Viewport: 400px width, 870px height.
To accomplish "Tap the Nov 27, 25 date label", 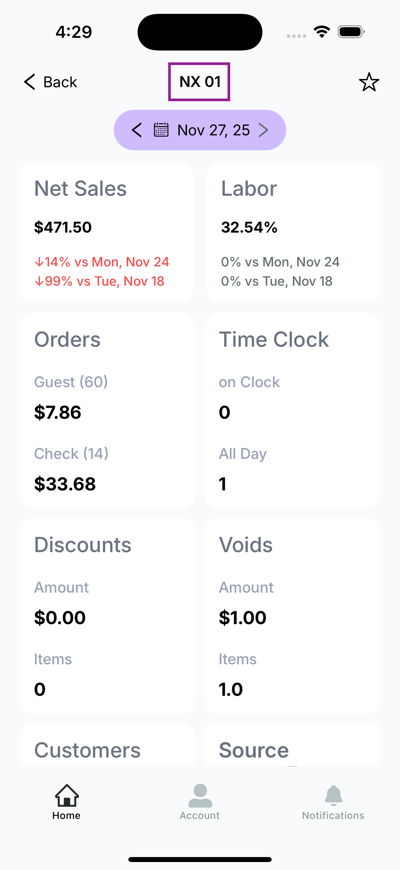I will point(213,130).
